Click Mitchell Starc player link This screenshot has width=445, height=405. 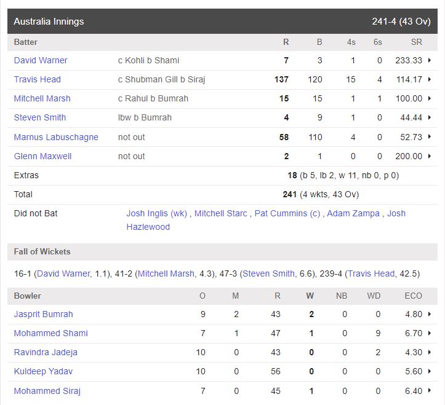[x=221, y=213]
